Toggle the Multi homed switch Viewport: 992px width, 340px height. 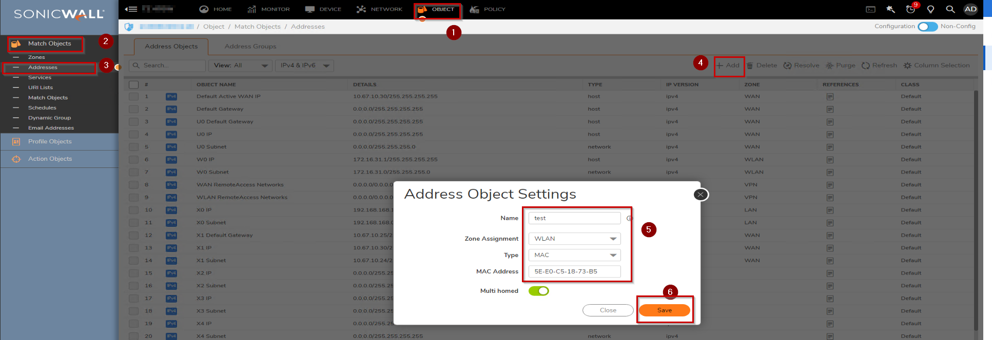click(x=538, y=291)
